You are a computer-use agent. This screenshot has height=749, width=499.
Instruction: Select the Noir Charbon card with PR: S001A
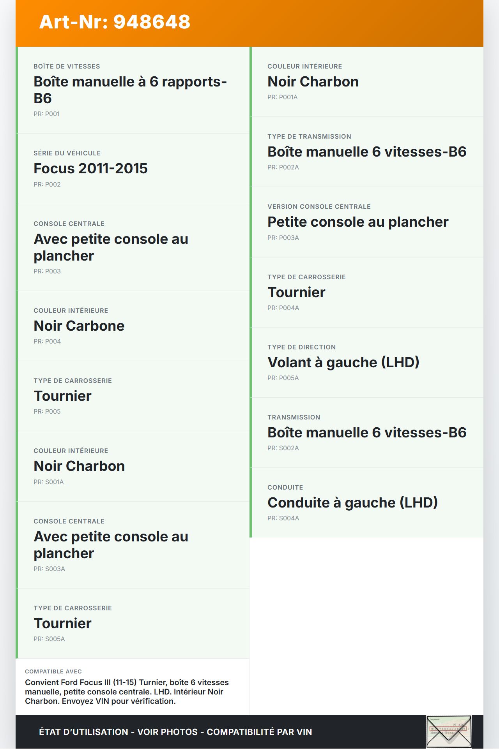[133, 466]
